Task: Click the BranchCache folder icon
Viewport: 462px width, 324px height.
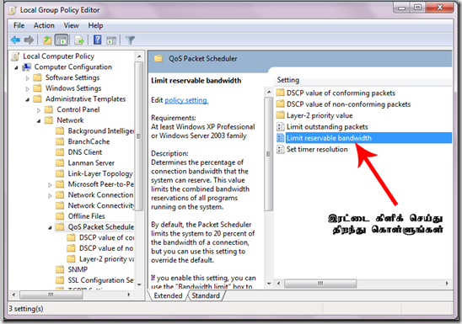Action: (60, 141)
